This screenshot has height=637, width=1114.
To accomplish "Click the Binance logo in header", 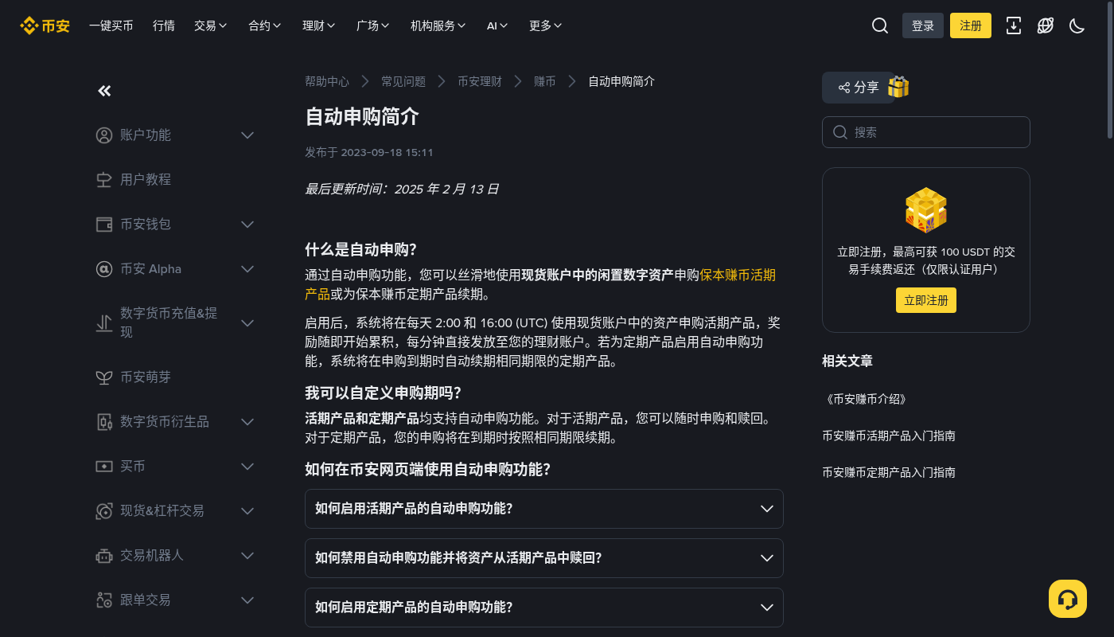I will (45, 25).
